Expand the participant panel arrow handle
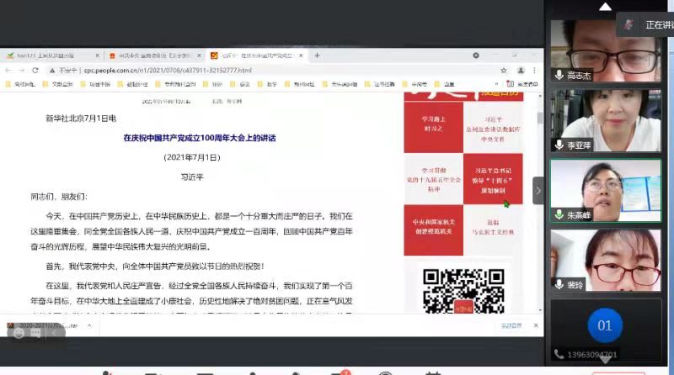The height and width of the screenshot is (375, 674). click(x=538, y=191)
